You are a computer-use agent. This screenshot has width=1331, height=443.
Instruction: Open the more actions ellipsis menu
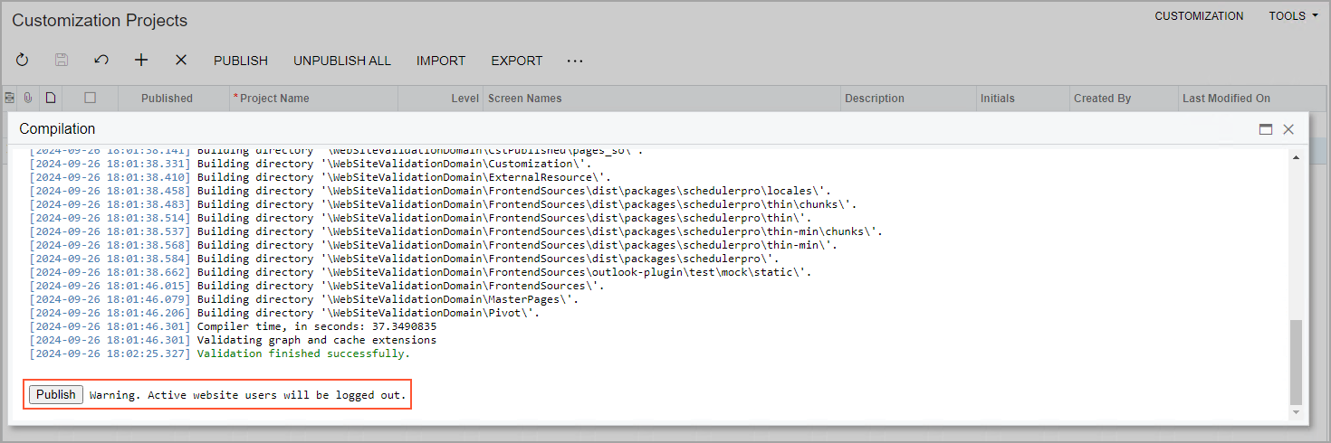(x=575, y=61)
